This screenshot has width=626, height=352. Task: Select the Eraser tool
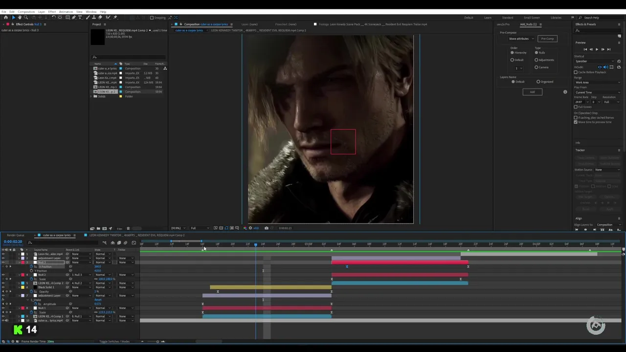(x=100, y=18)
